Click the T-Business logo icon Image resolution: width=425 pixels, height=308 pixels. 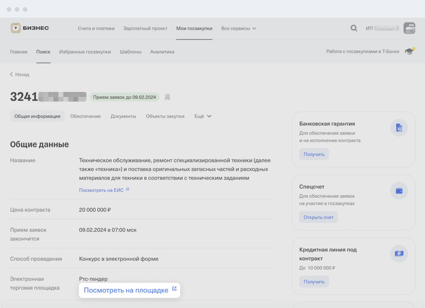point(15,28)
